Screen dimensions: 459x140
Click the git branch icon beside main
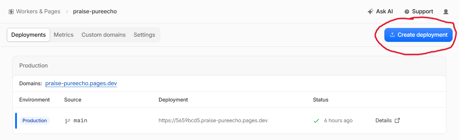(x=67, y=121)
